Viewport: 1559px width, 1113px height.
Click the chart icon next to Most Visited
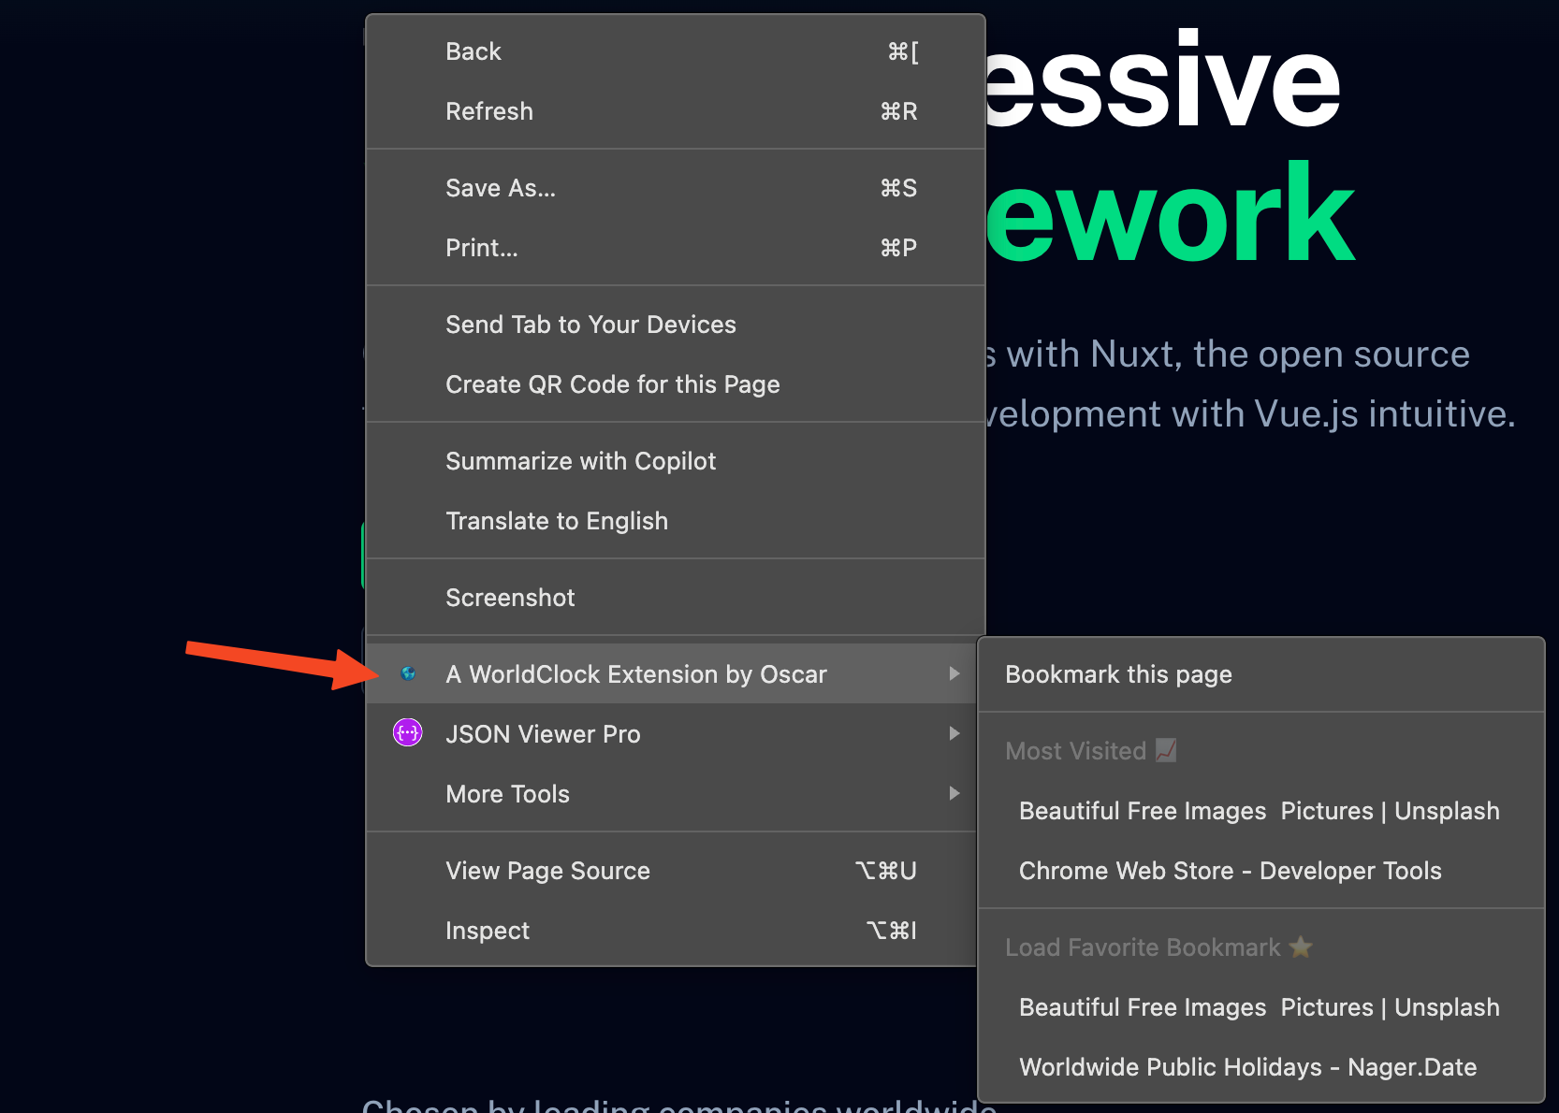coord(1165,750)
